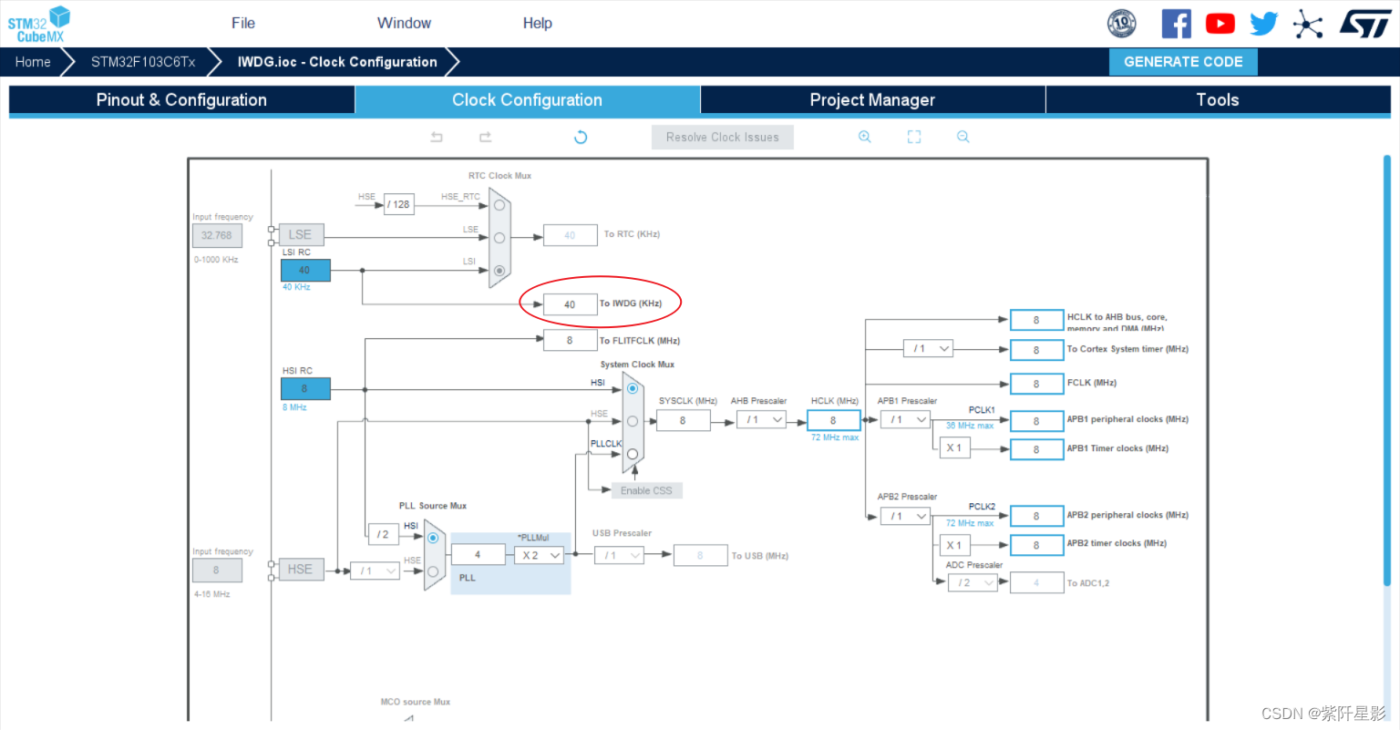This screenshot has height=730, width=1400.
Task: Switch to the Clock Configuration tab
Action: pos(527,100)
